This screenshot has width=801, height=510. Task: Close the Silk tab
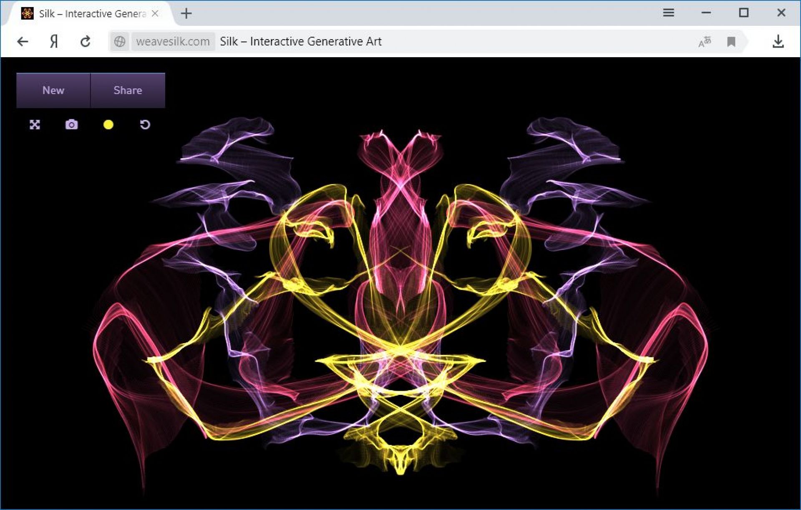155,14
